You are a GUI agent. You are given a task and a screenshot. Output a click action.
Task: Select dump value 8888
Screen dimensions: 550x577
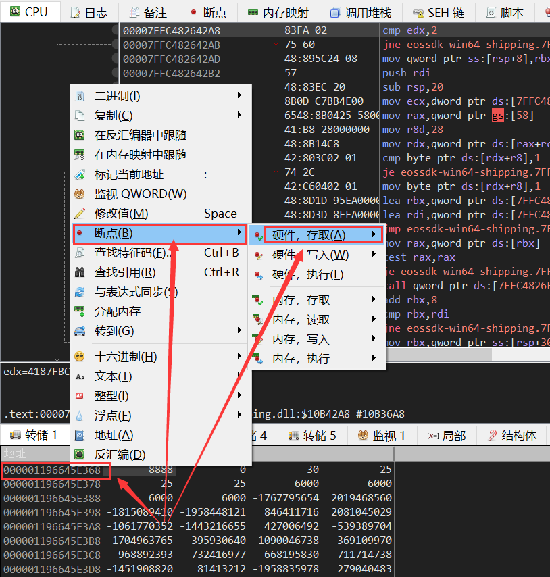point(161,470)
